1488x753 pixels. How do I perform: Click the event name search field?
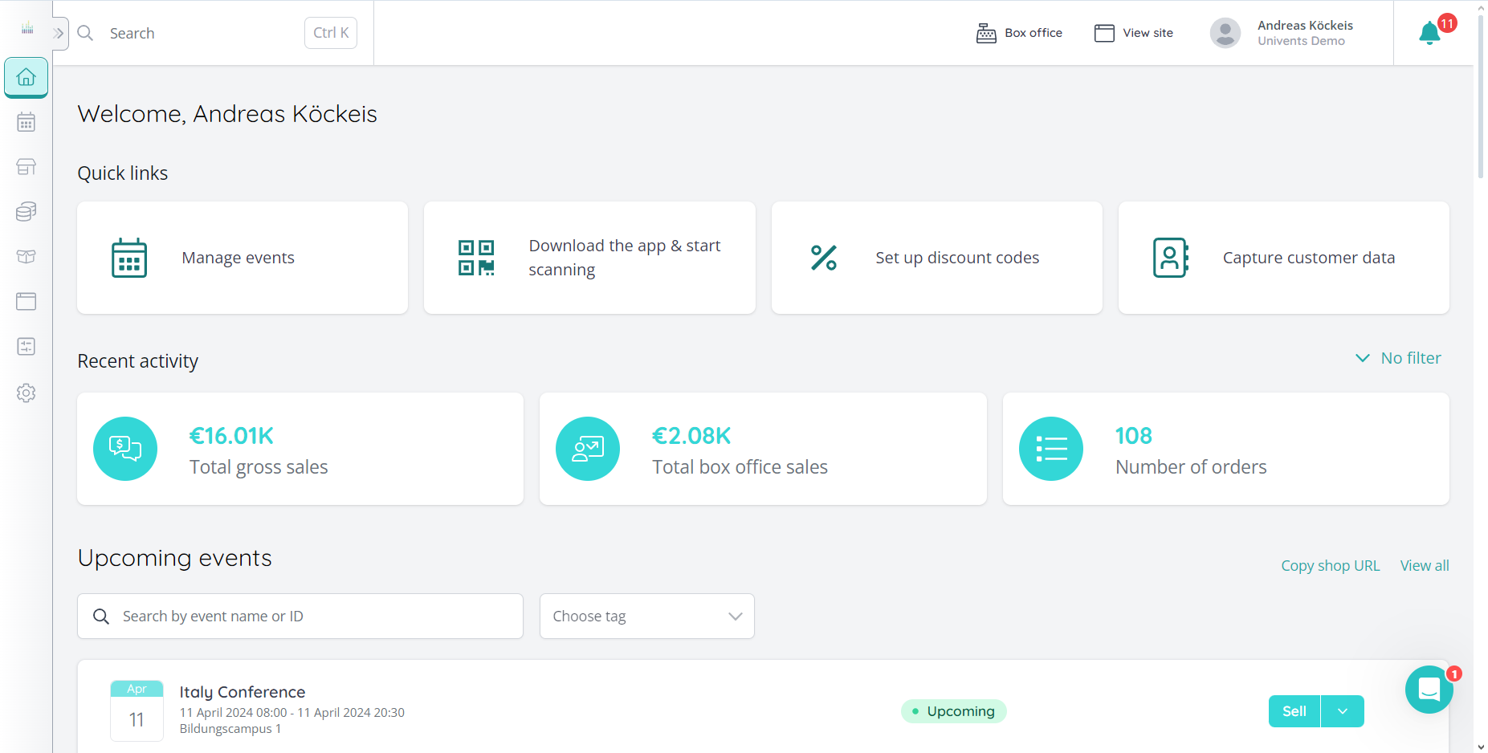300,616
